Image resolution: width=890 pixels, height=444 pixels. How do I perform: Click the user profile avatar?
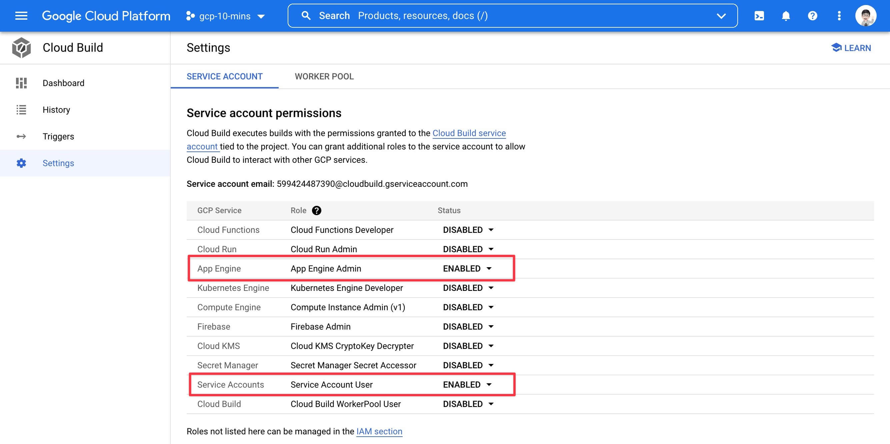865,16
